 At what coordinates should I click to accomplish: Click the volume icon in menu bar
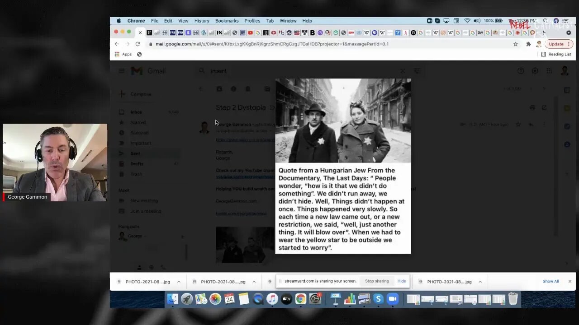coord(477,21)
